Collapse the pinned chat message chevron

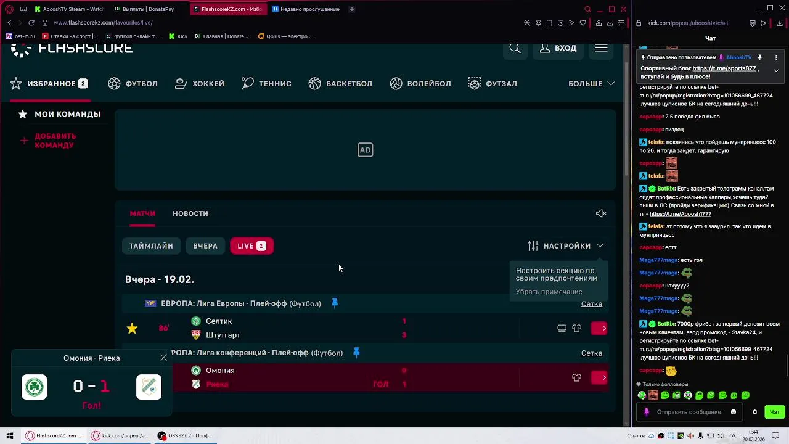click(776, 70)
